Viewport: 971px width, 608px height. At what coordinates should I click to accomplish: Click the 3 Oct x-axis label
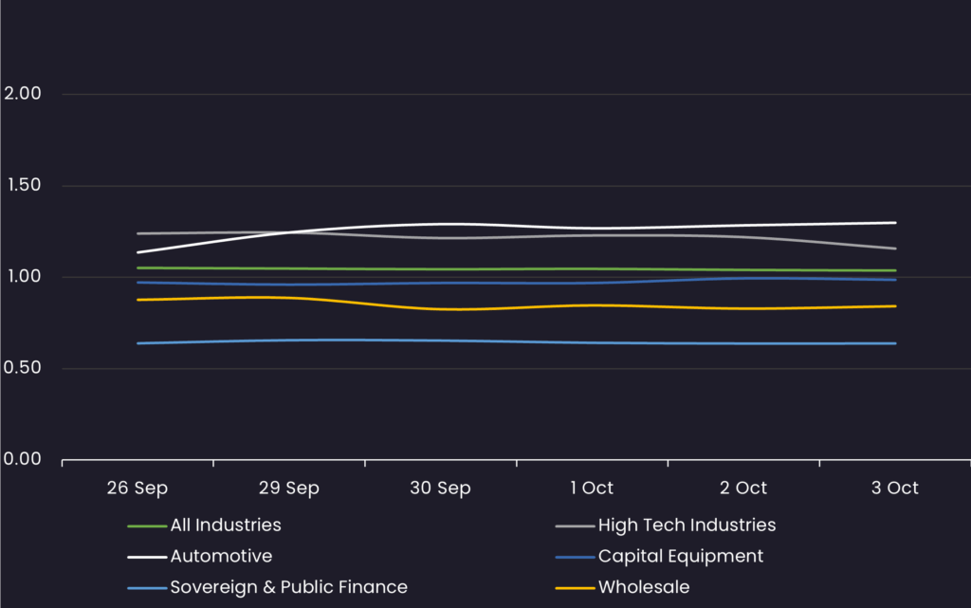click(895, 488)
